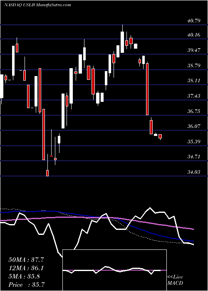Click the 5MA : 35.8 reading
This screenshot has width=208, height=291.
point(24,276)
